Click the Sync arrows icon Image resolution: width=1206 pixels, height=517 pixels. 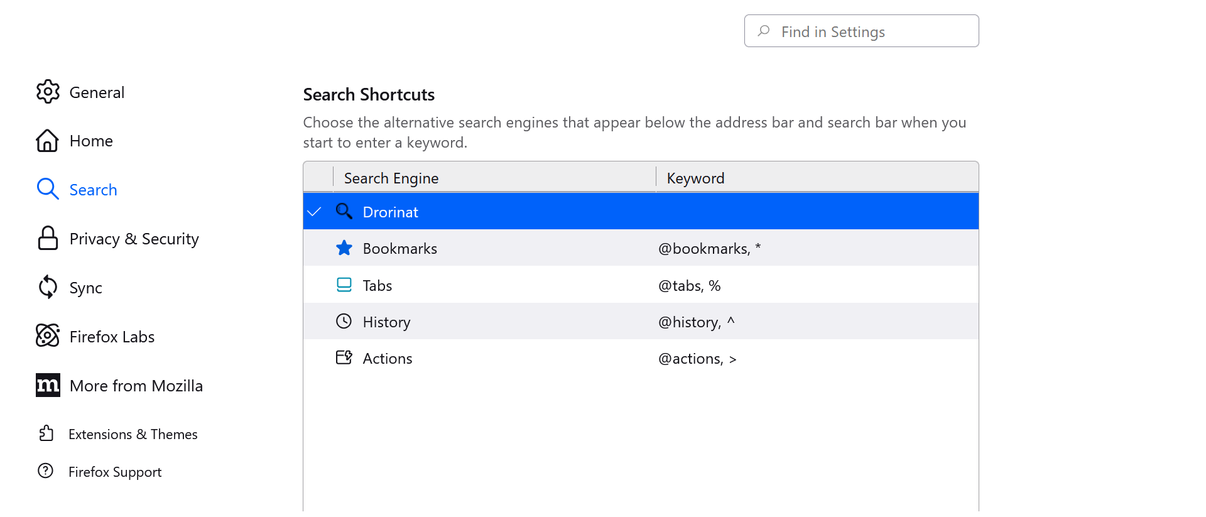[x=48, y=287]
